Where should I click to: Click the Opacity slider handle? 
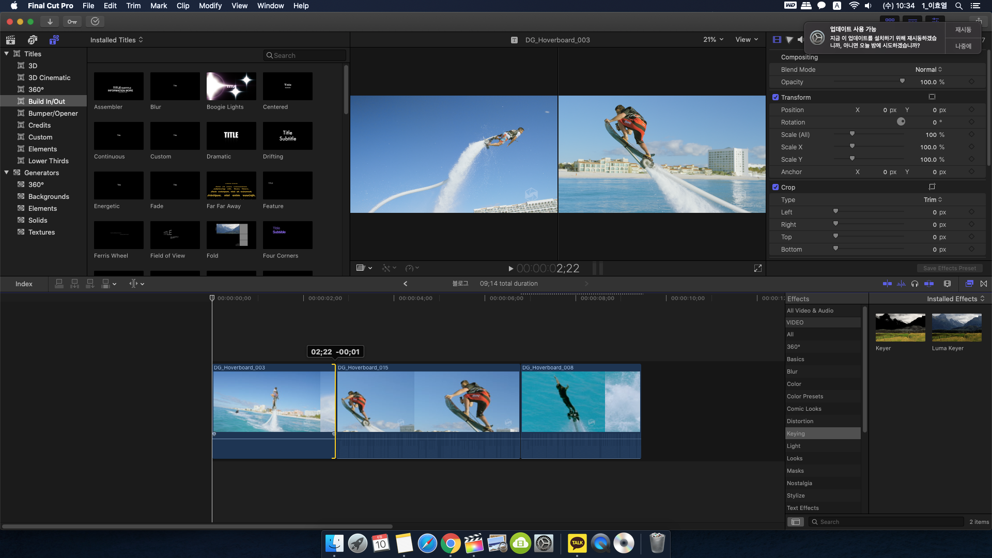point(902,82)
